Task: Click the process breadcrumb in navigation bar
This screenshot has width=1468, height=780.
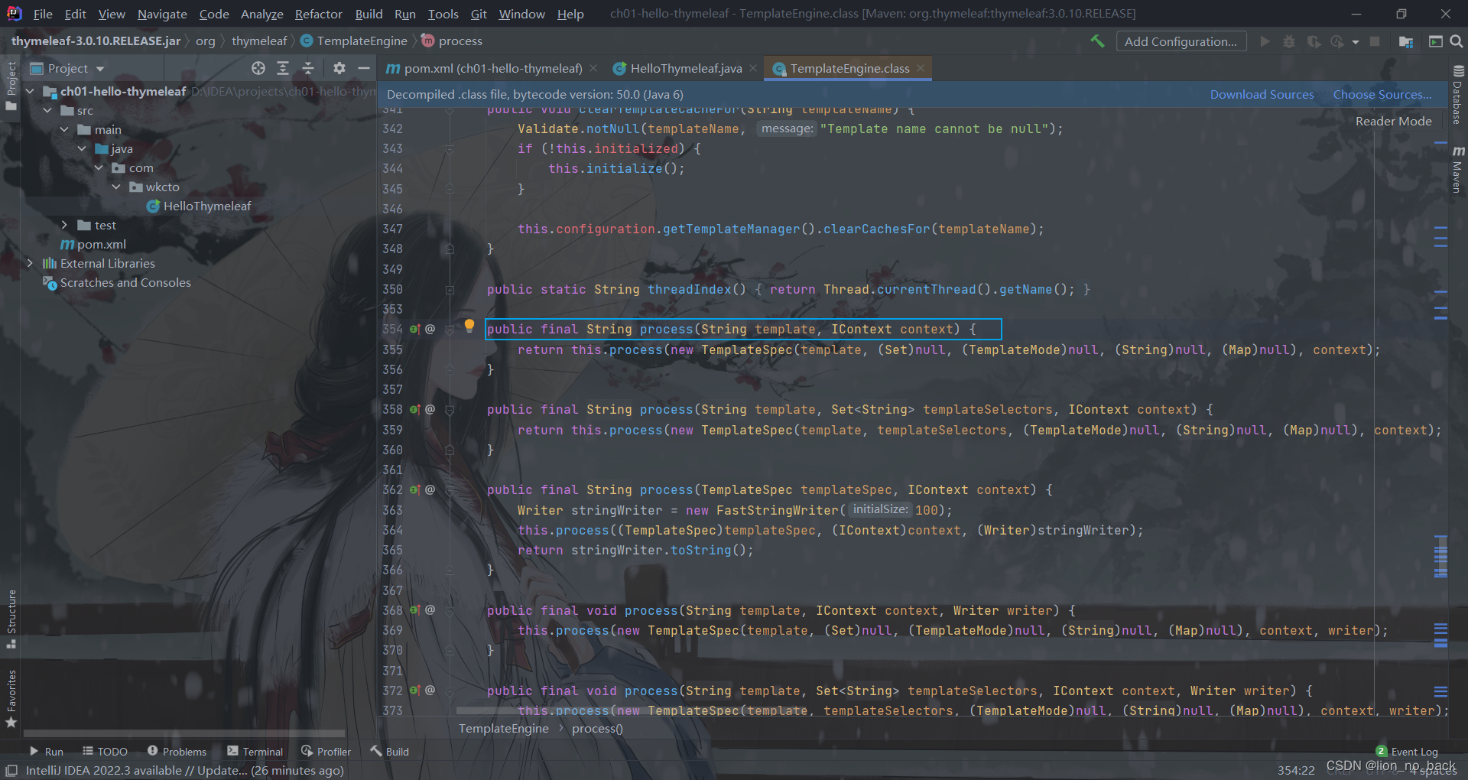Action: tap(452, 41)
